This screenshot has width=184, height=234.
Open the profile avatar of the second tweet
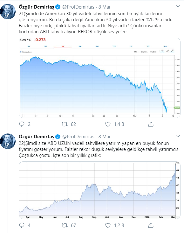click(x=8, y=141)
